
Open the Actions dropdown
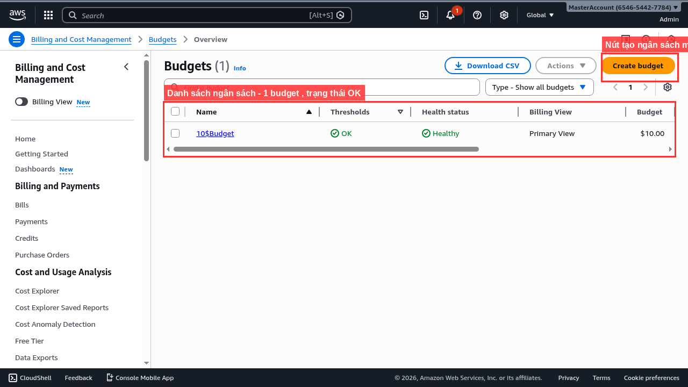point(566,66)
